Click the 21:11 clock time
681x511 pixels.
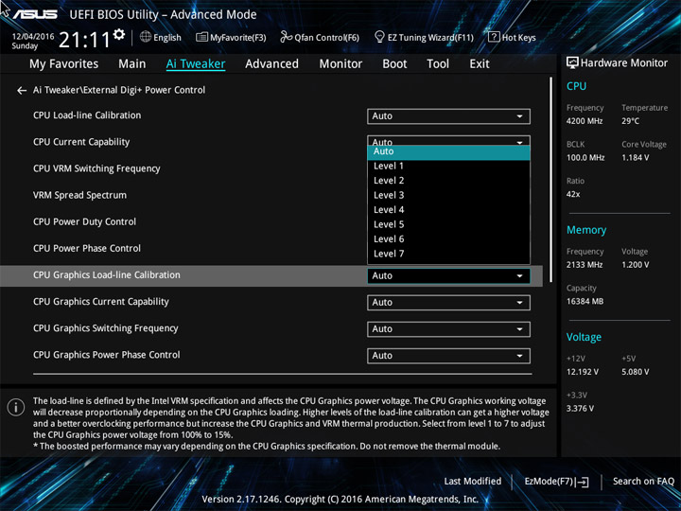(x=84, y=40)
